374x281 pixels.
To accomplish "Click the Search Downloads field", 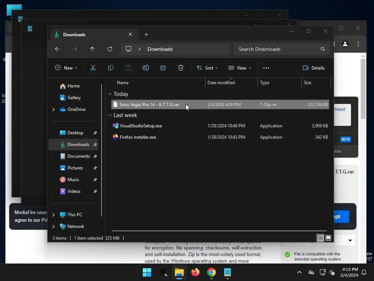I will click(281, 49).
